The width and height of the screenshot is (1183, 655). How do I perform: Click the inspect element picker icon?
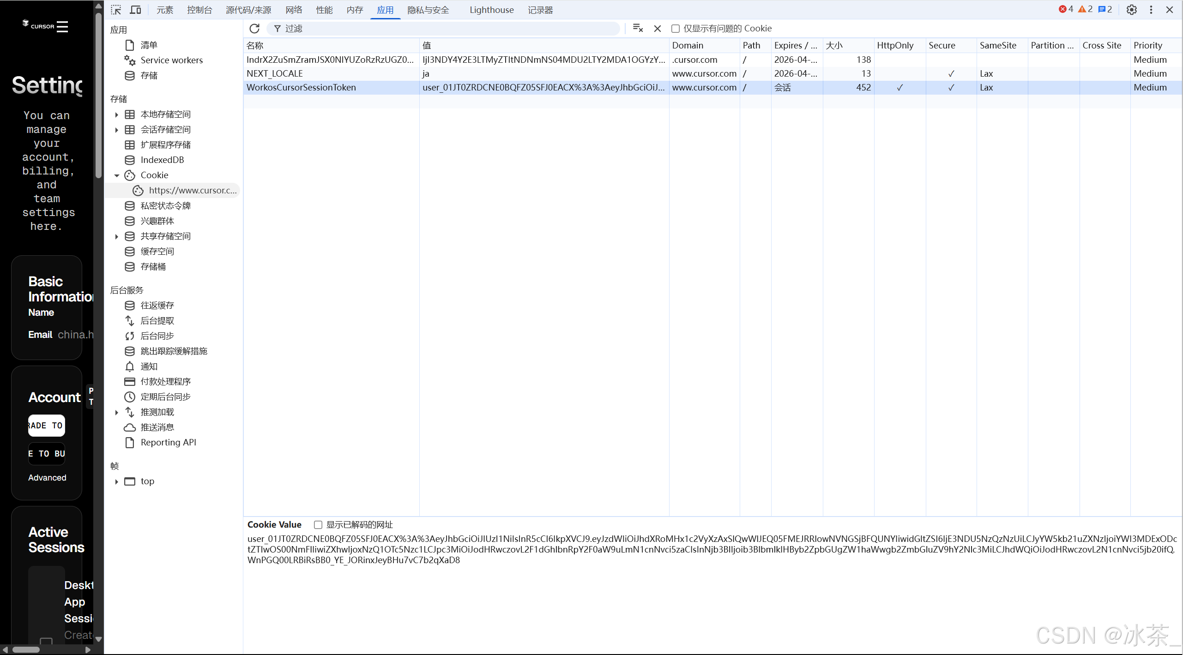coord(116,10)
